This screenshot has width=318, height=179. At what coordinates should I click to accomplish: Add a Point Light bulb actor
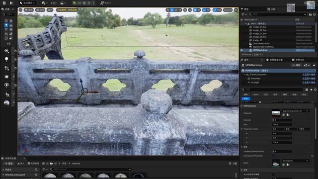pos(6,59)
